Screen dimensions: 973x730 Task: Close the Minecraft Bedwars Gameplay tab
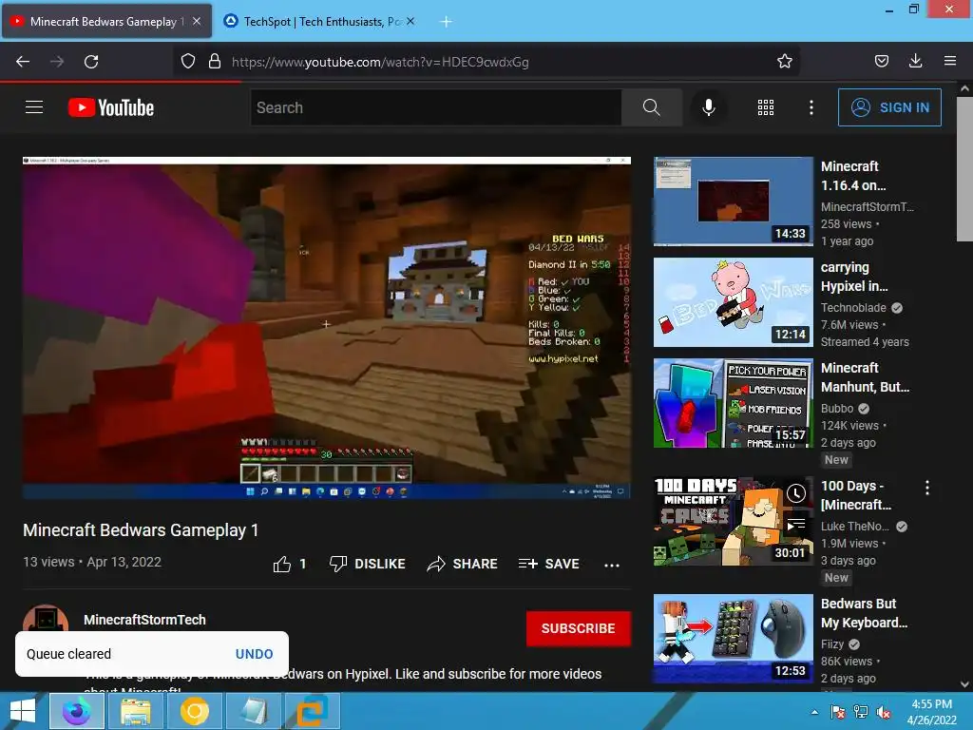[197, 21]
